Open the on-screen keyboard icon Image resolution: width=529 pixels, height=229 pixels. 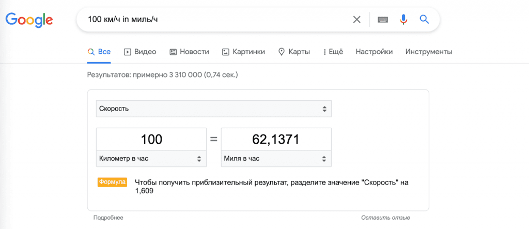(x=382, y=20)
